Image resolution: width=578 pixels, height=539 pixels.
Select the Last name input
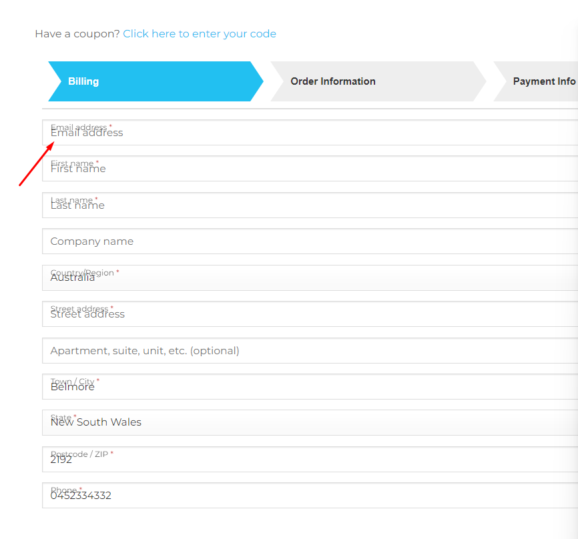point(310,205)
